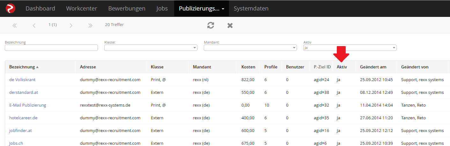Click P.-Ziel ID agid=35

point(321,118)
